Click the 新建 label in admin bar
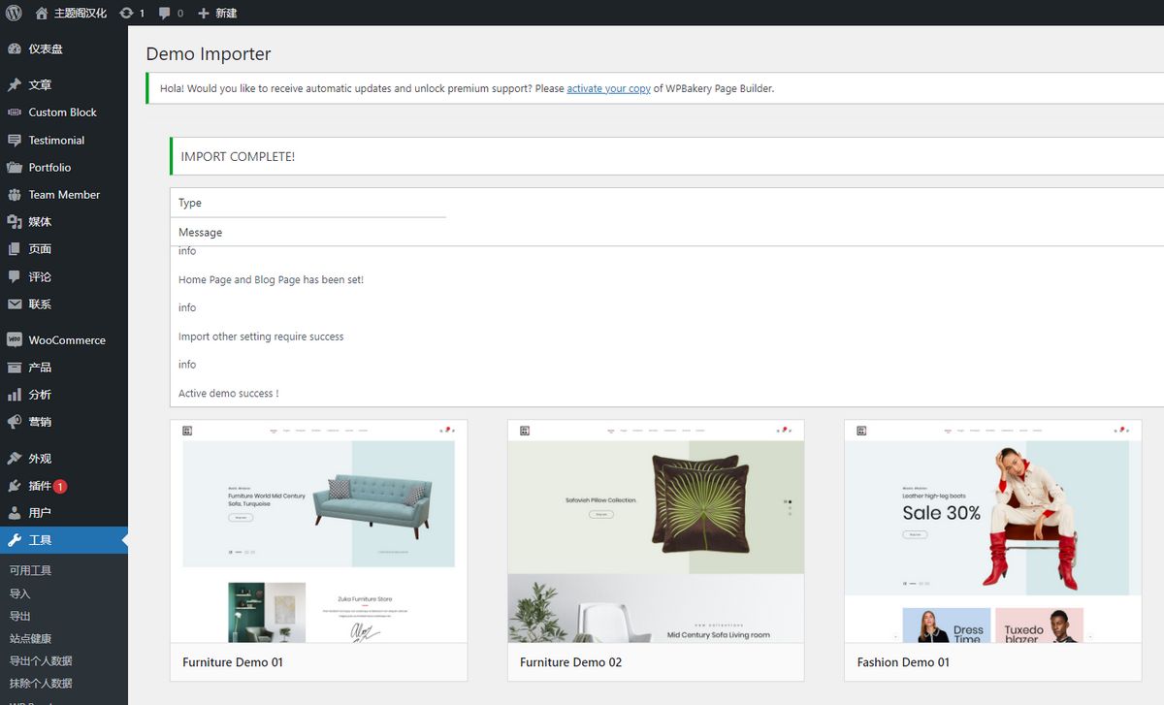 click(226, 14)
